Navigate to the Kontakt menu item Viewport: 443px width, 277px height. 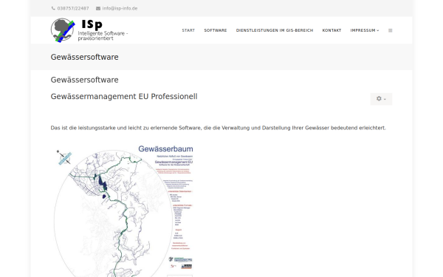click(332, 30)
